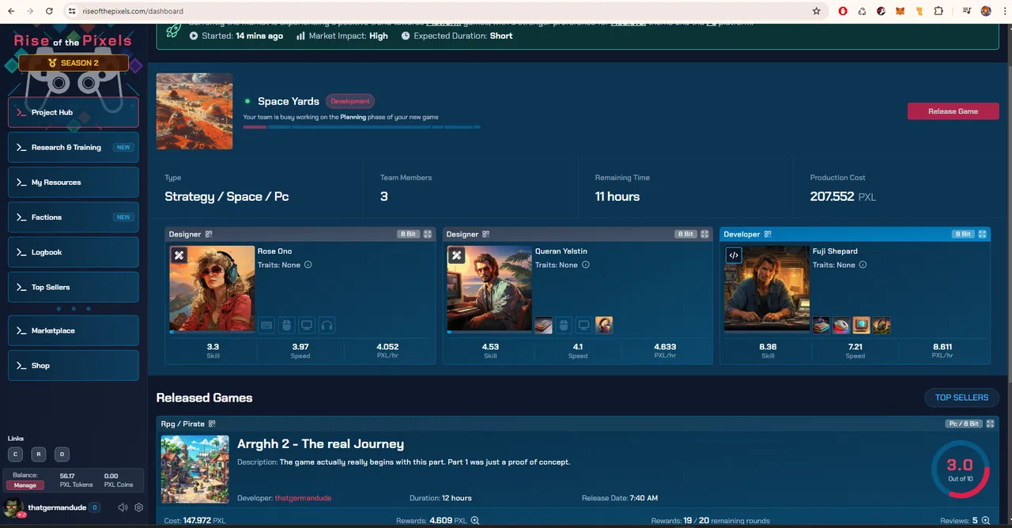Click Queran Yelstin's portrait
Viewport: 1012px width, 528px height.
point(489,289)
